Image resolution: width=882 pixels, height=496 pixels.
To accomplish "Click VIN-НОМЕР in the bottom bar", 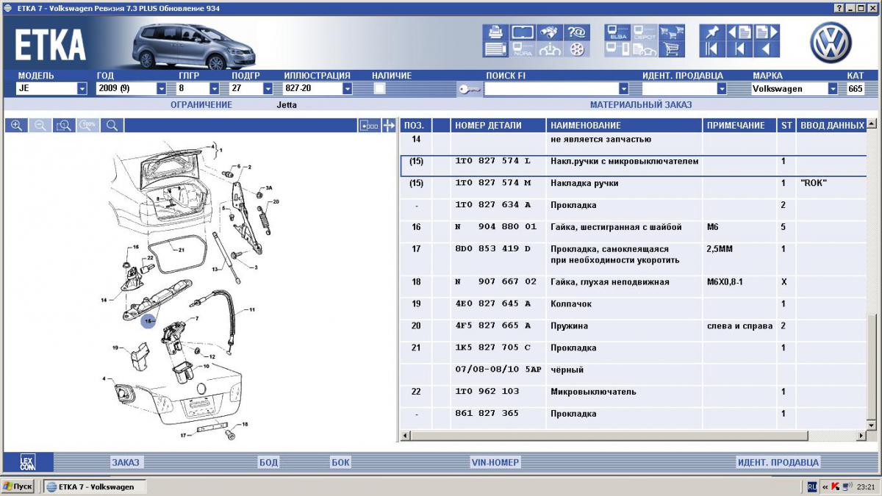I will (x=495, y=462).
